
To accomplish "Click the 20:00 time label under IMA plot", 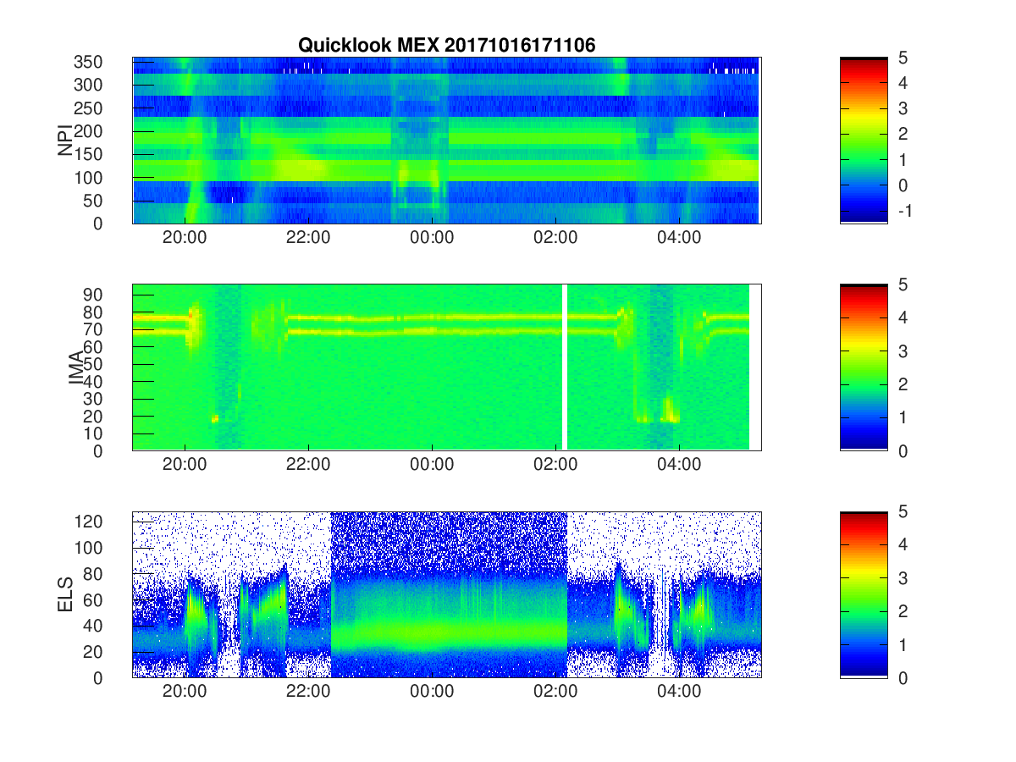I will (x=185, y=466).
